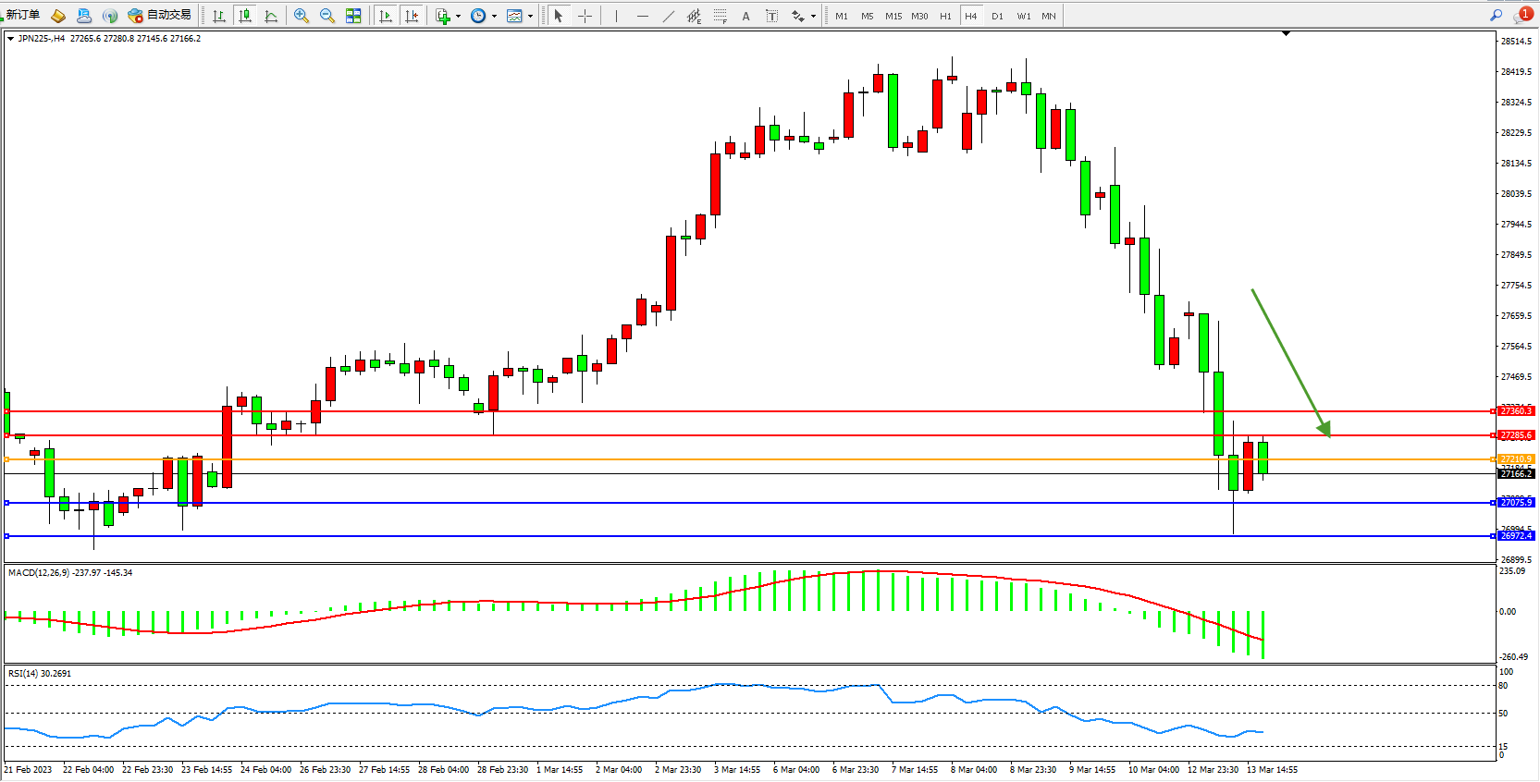Select the trendline drawing tool

pyautogui.click(x=668, y=16)
